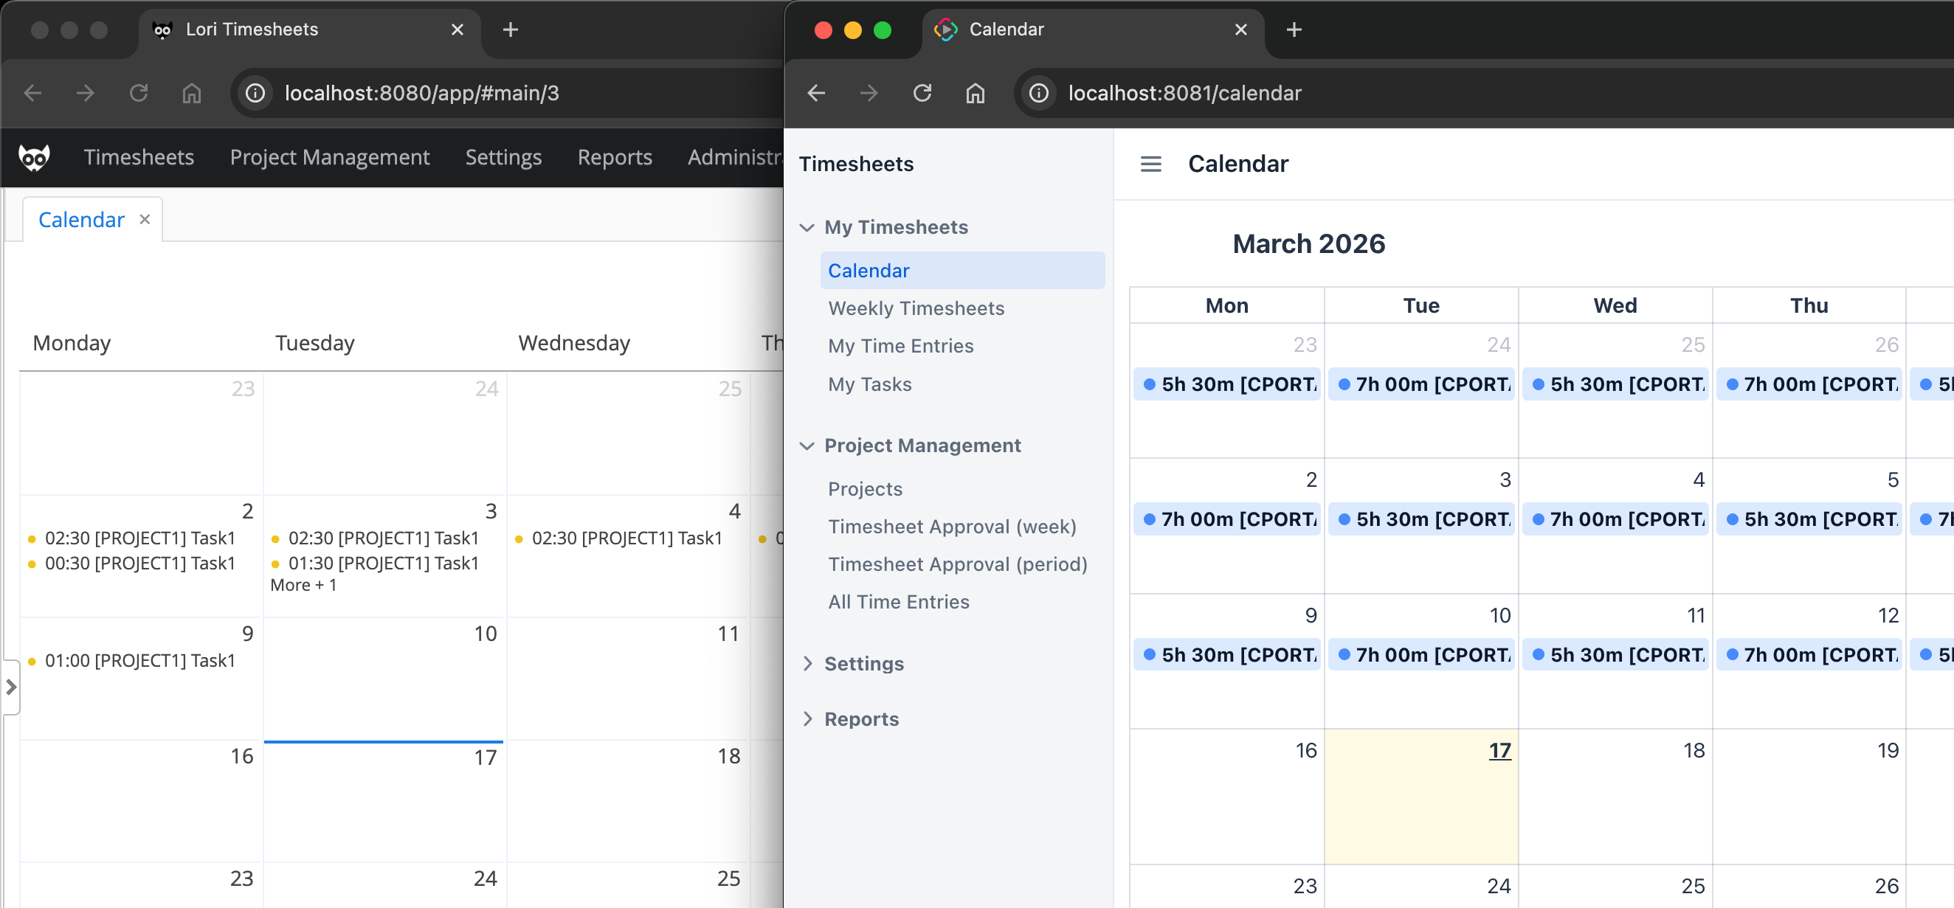Collapse the Project Management section

click(807, 446)
